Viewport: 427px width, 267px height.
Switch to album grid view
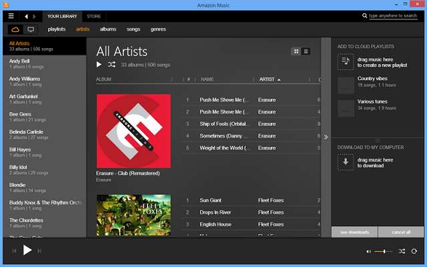296,51
